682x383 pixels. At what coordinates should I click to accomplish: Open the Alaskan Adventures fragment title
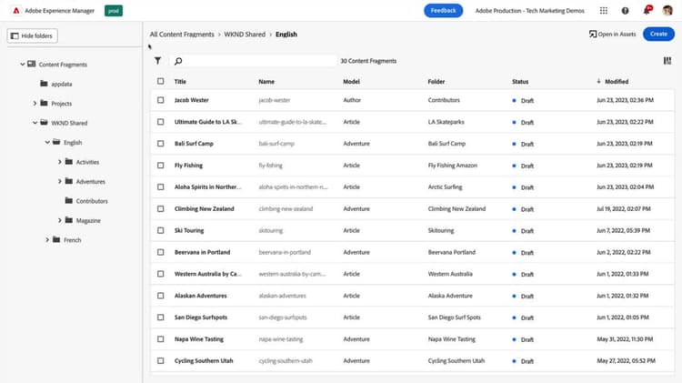point(201,296)
